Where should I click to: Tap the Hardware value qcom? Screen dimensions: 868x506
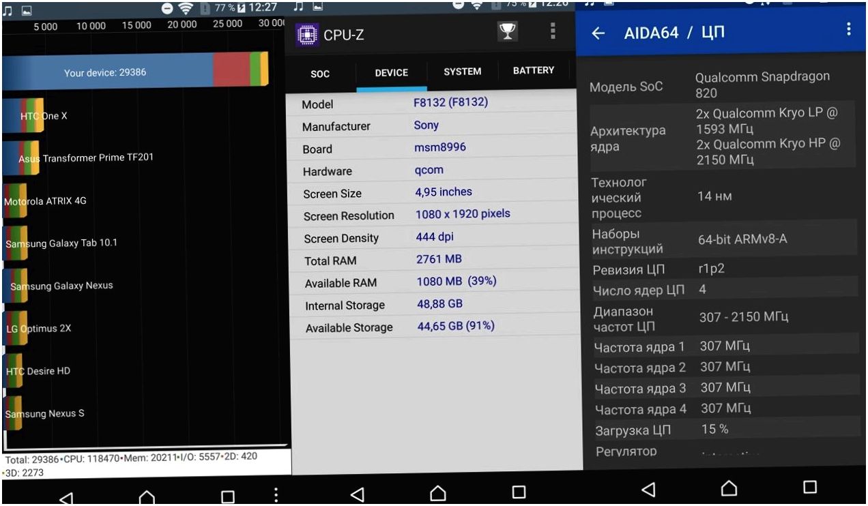pos(429,170)
